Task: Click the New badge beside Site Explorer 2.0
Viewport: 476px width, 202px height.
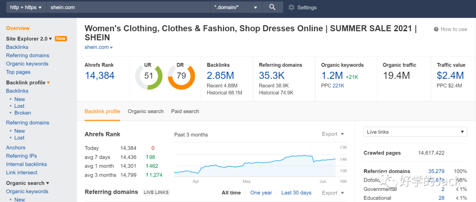Action: pos(61,39)
